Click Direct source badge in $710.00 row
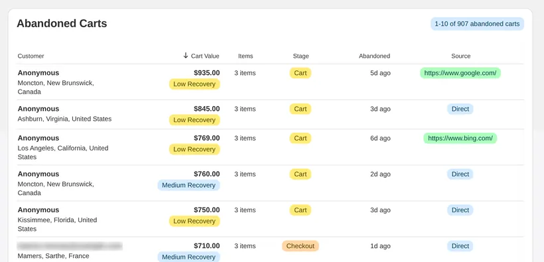Image resolution: width=544 pixels, height=262 pixels. pos(460,246)
